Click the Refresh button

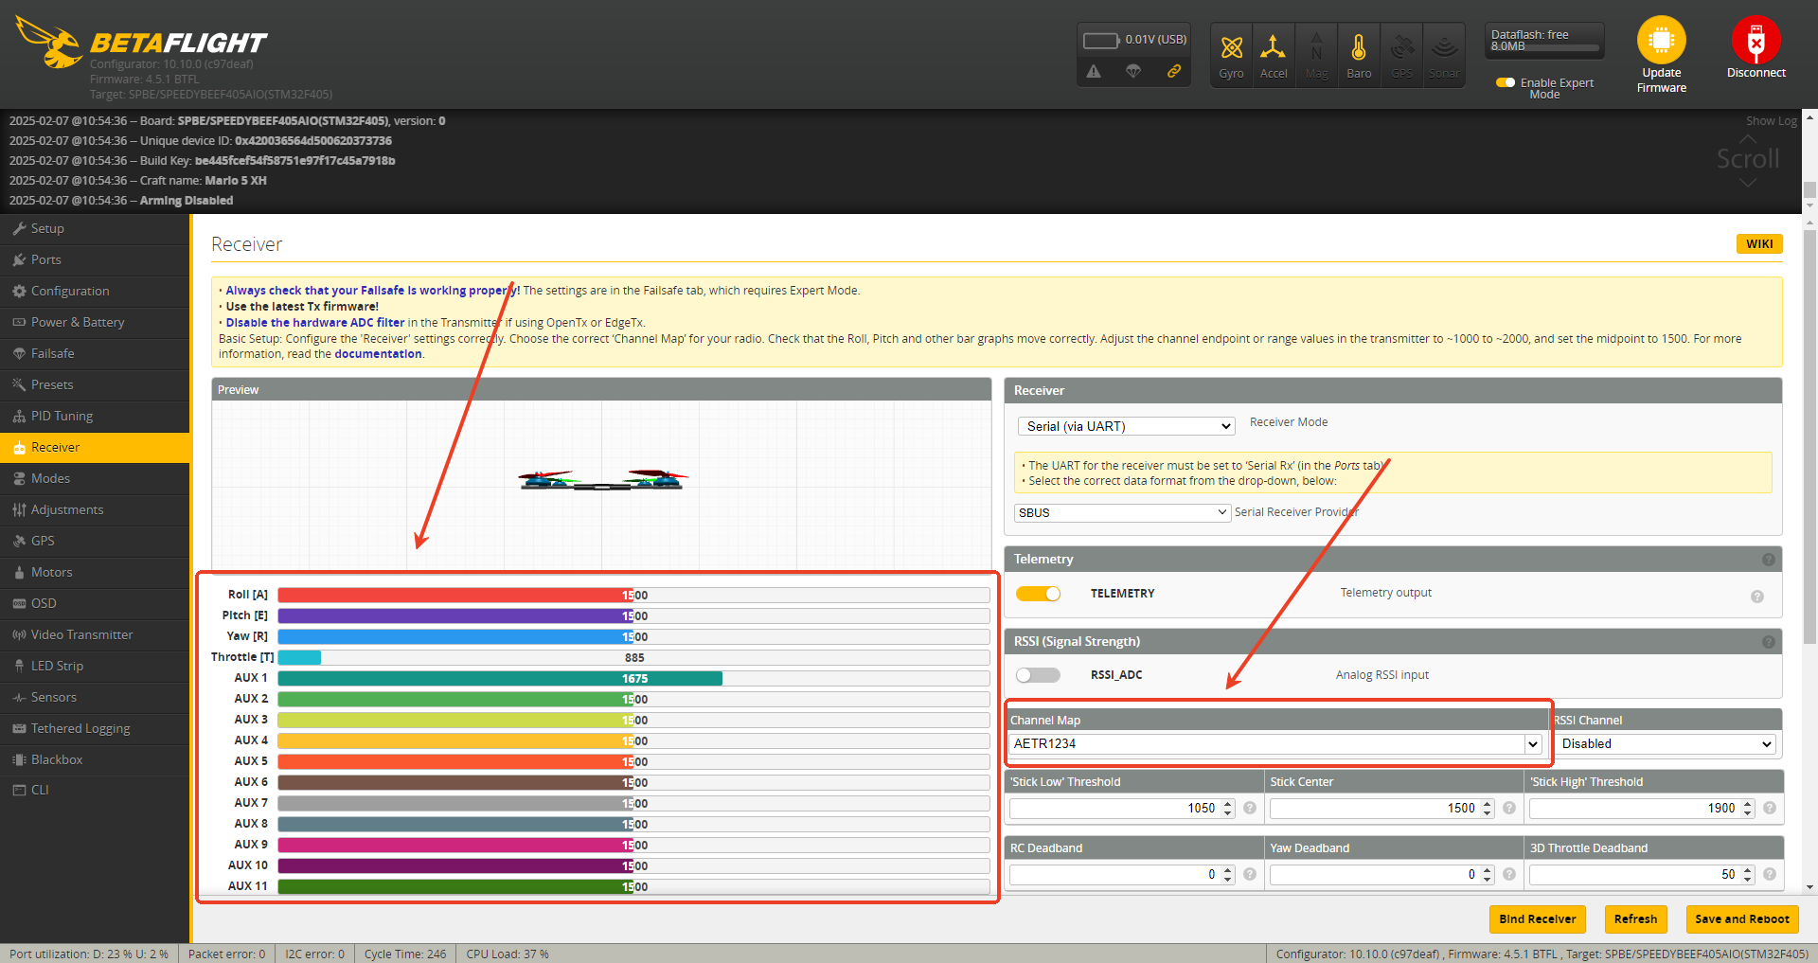1635,918
